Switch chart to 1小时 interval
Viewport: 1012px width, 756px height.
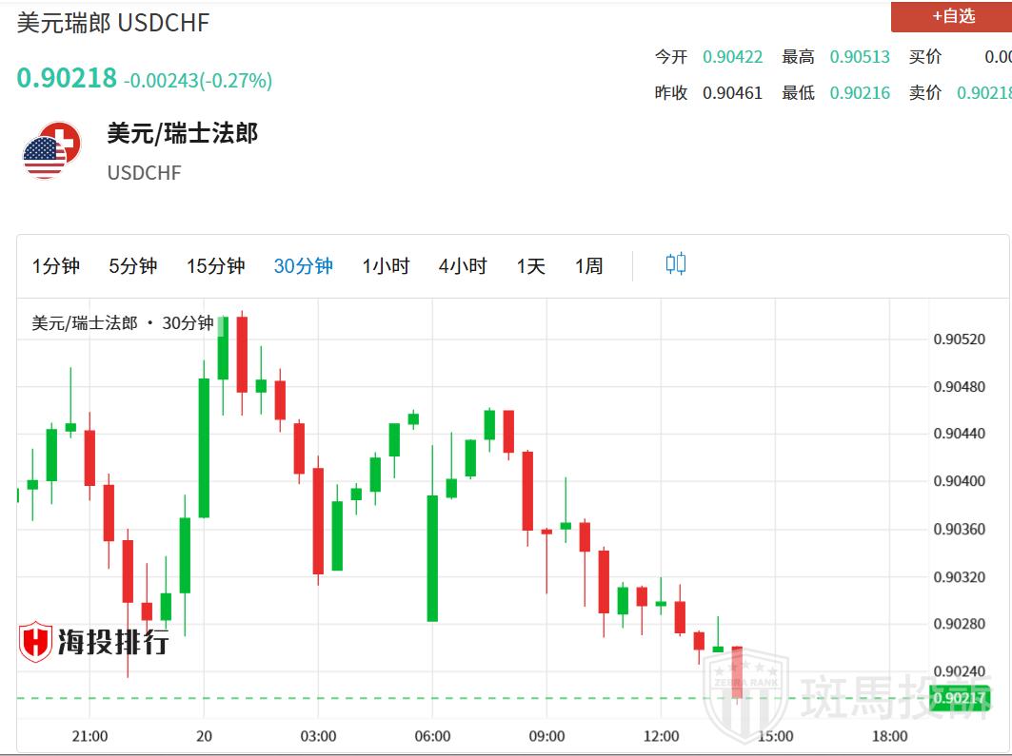click(386, 266)
